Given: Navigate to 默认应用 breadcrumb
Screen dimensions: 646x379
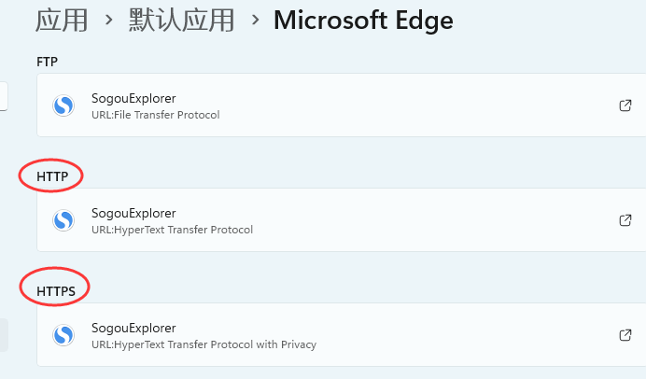Looking at the screenshot, I should click(x=182, y=21).
